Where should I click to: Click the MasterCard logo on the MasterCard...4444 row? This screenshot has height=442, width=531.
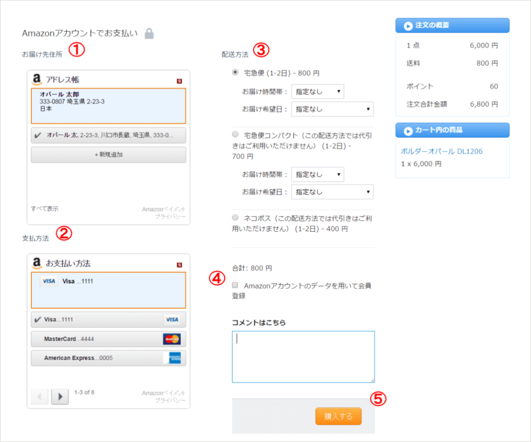pos(172,339)
